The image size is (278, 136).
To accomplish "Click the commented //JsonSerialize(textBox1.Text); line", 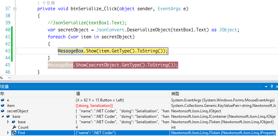I will coord(87,23).
